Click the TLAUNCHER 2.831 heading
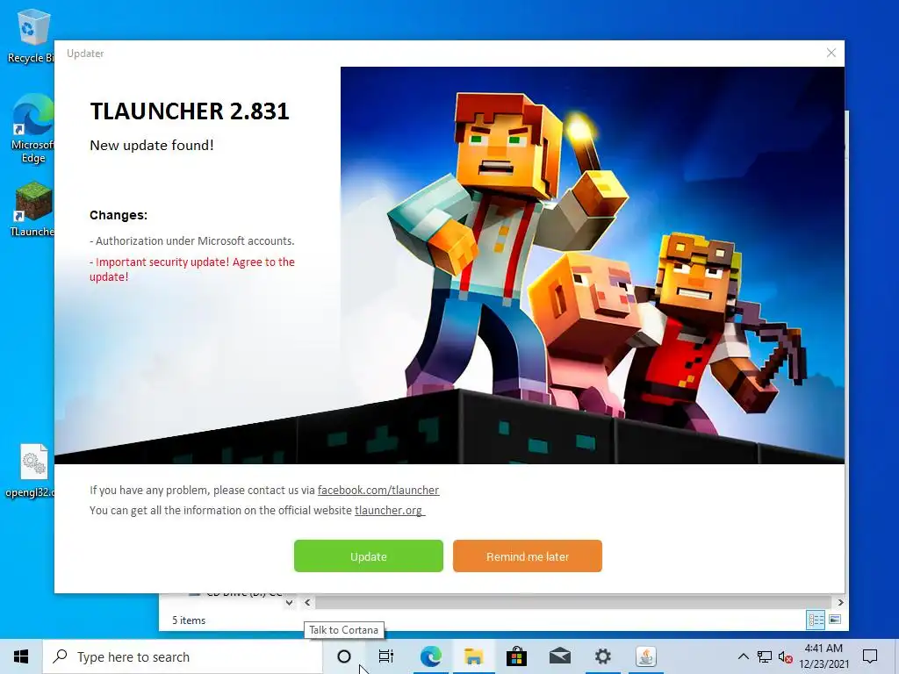899x674 pixels. [190, 111]
